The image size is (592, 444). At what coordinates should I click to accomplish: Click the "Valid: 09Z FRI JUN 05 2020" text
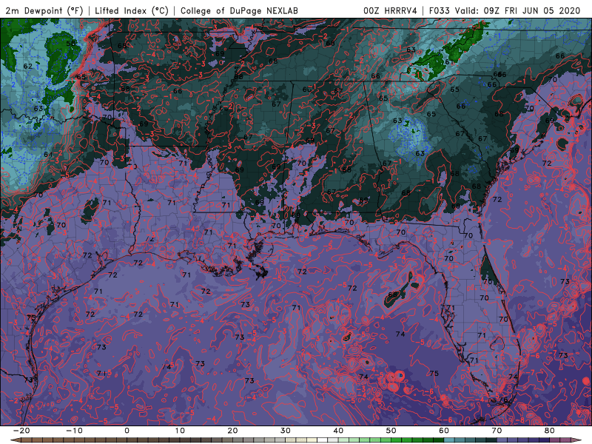pos(517,11)
